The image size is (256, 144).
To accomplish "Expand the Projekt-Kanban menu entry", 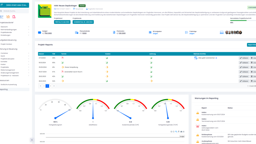I will click(14, 44).
